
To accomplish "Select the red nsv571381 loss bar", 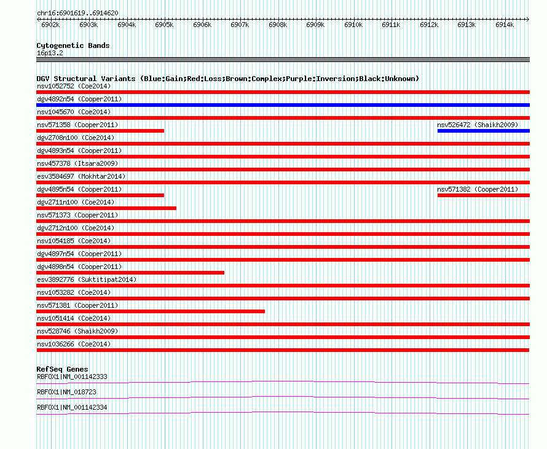I will [151, 311].
